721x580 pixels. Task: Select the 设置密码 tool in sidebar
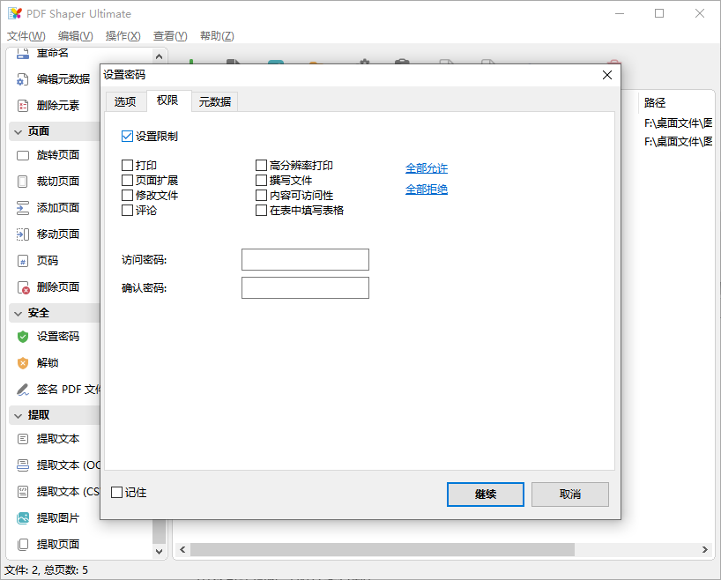tap(64, 337)
